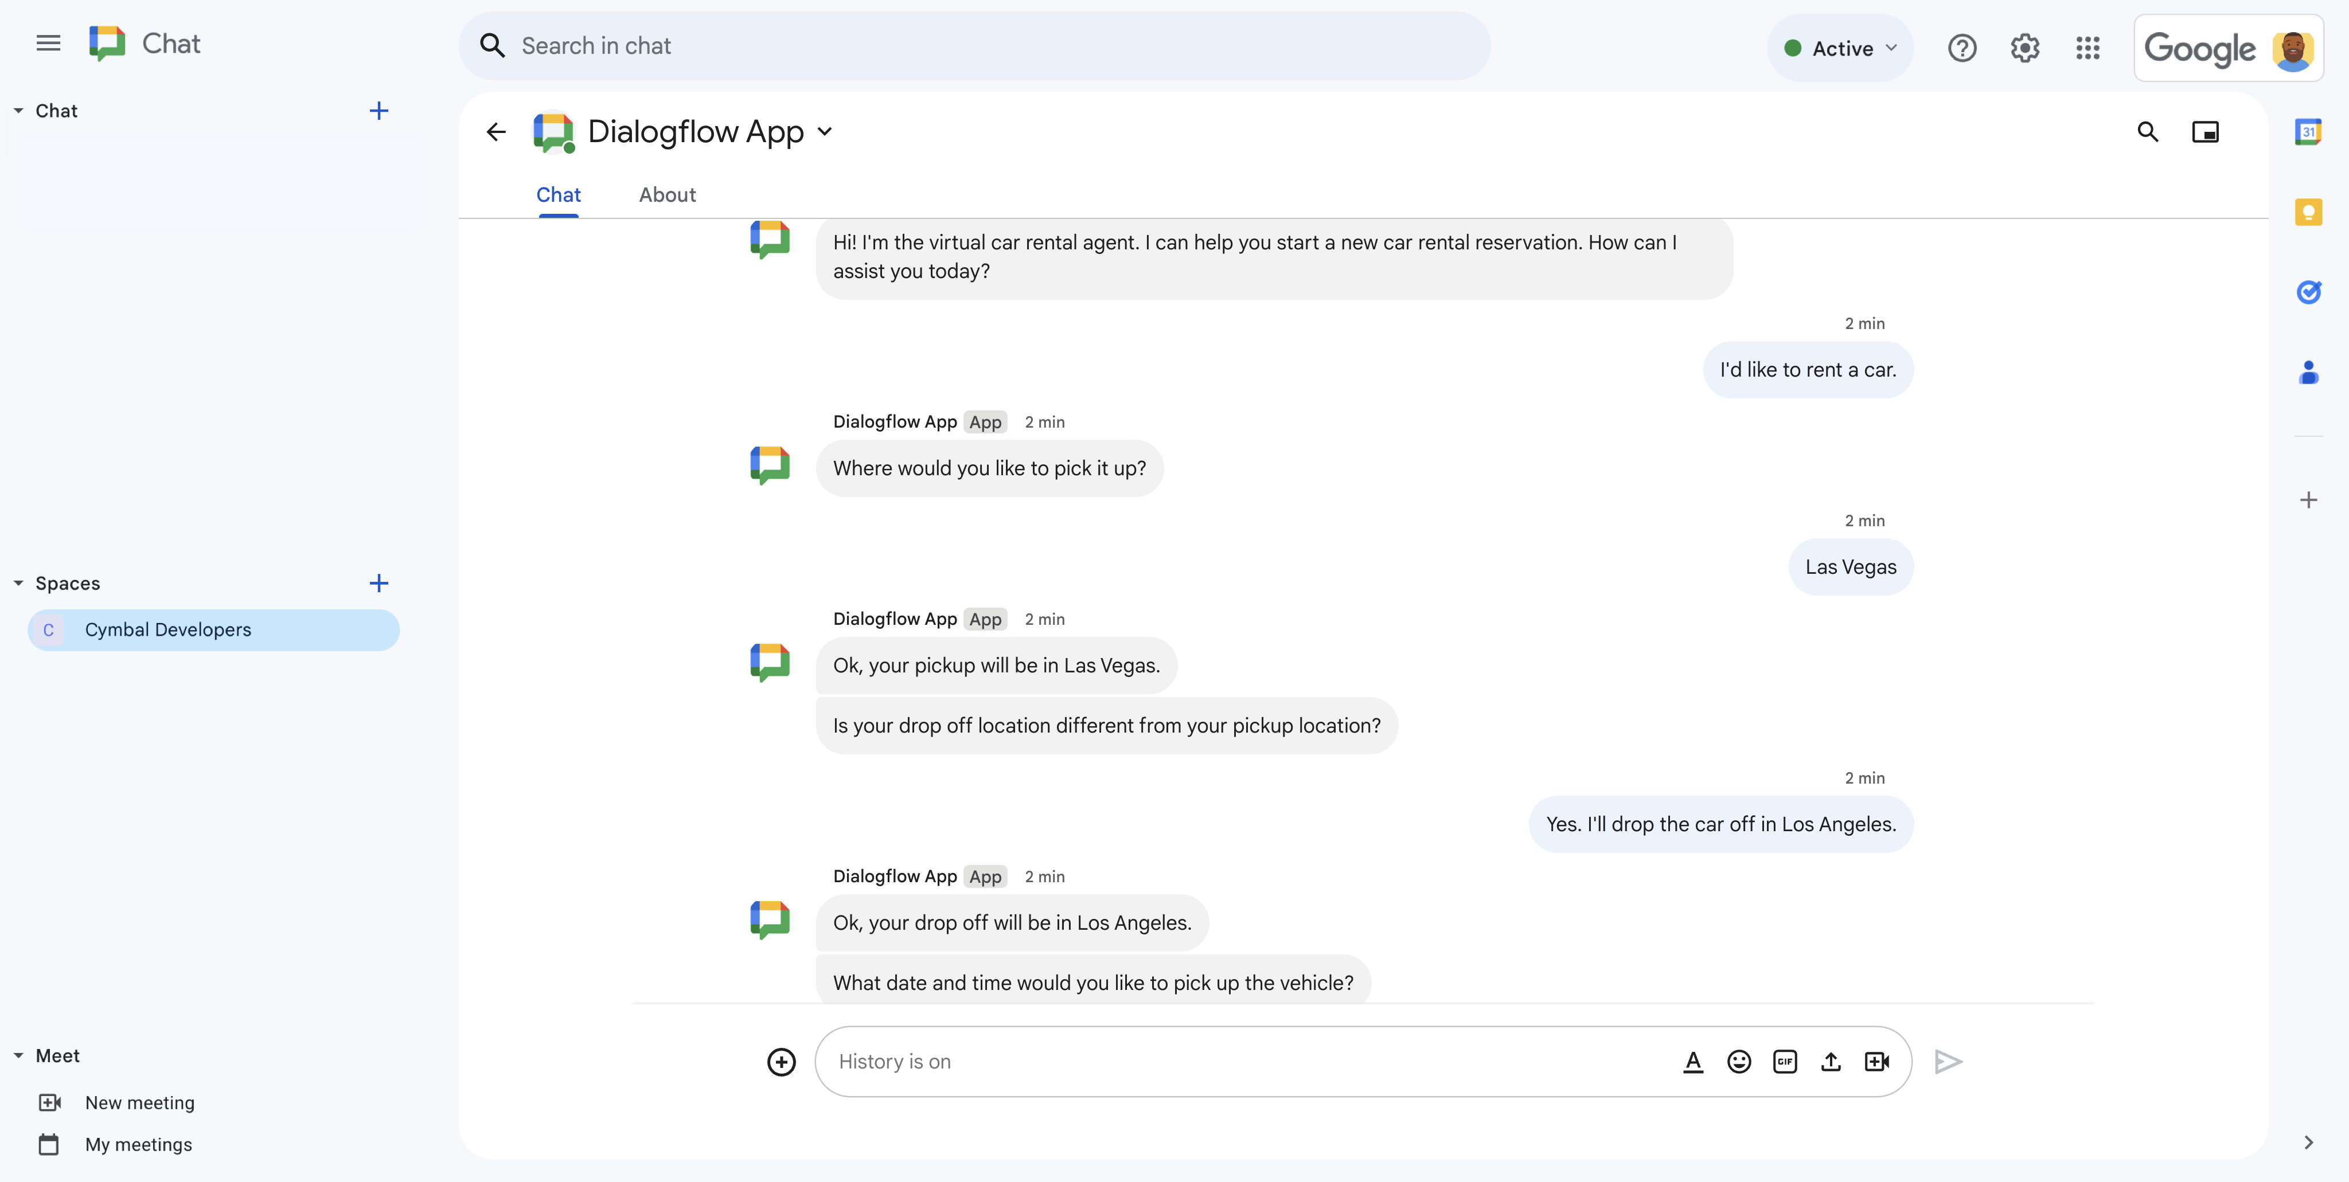Click the attach files upload icon
The height and width of the screenshot is (1182, 2349).
coord(1831,1062)
